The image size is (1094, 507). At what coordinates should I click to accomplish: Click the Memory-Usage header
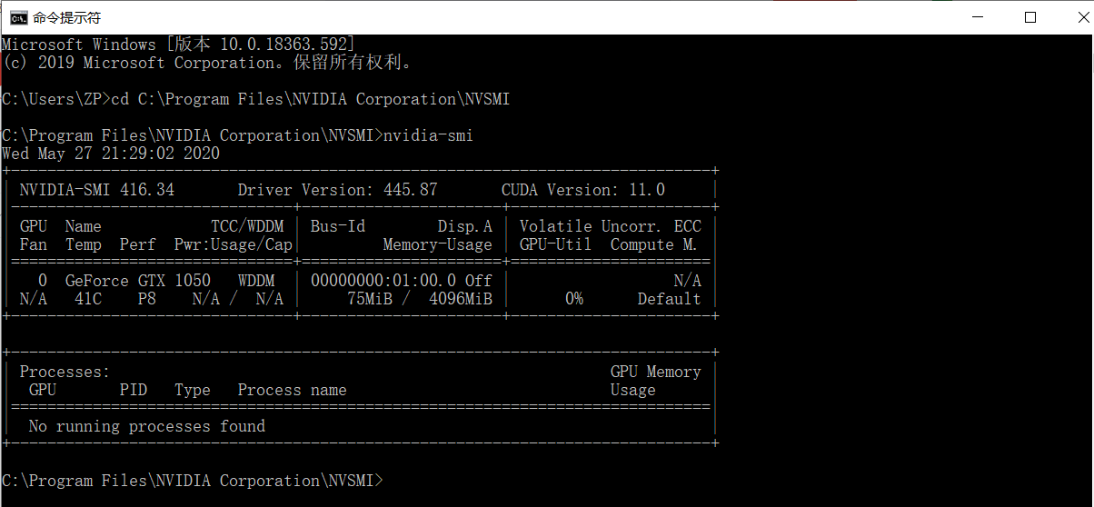[437, 244]
